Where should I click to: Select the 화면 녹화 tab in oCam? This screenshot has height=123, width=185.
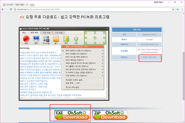tap(34, 33)
